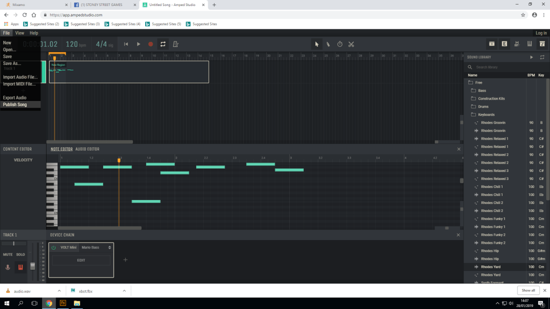The width and height of the screenshot is (550, 309).
Task: Click the Log in link
Action: (541, 32)
